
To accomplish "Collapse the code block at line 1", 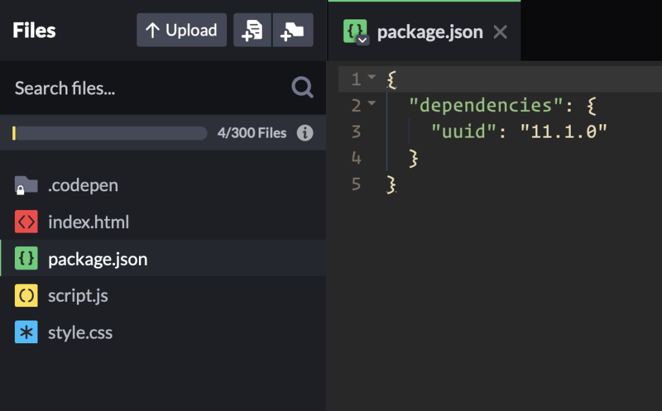I will click(371, 78).
